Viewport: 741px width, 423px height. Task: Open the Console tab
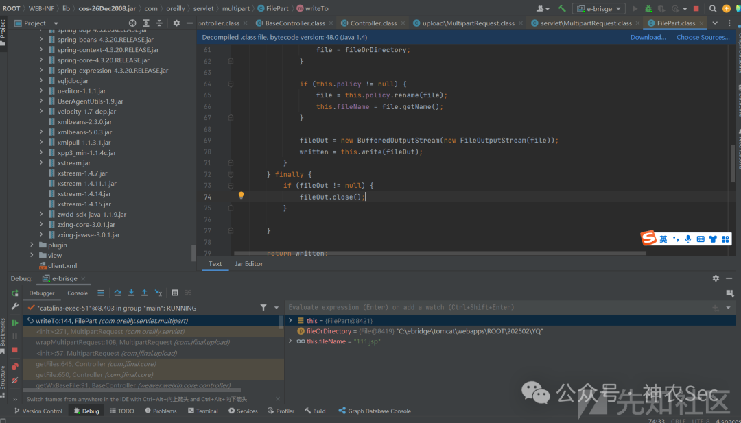[78, 293]
